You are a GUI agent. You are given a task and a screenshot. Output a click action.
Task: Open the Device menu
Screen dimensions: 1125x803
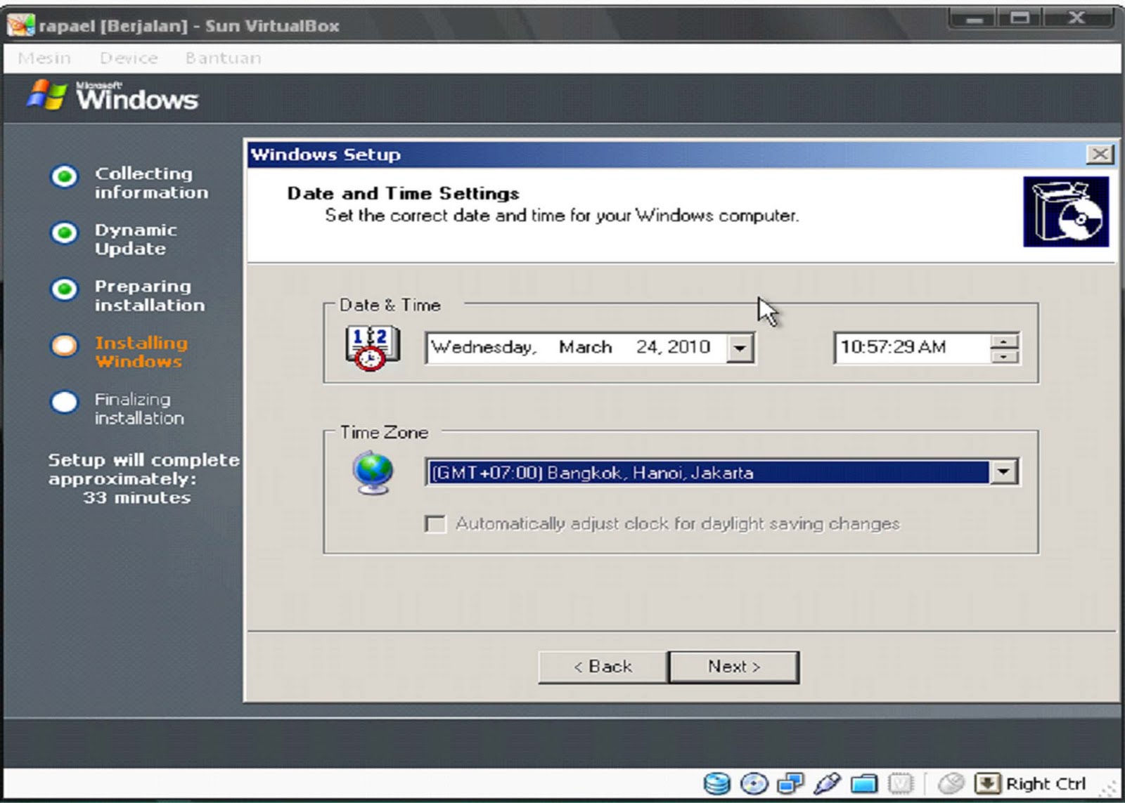click(129, 58)
